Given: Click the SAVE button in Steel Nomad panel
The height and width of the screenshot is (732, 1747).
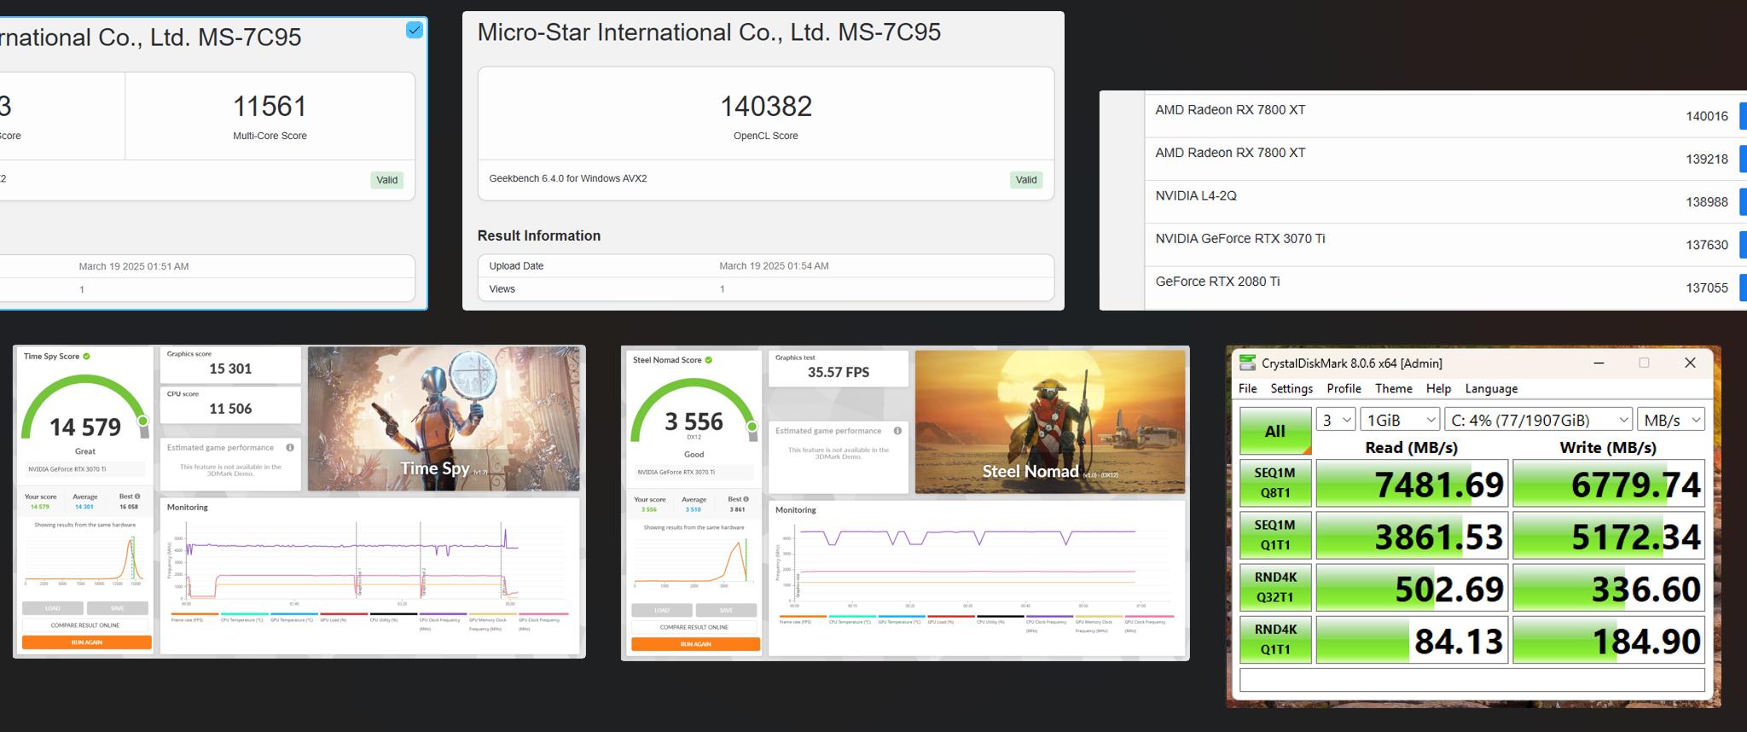Looking at the screenshot, I should coord(727,610).
